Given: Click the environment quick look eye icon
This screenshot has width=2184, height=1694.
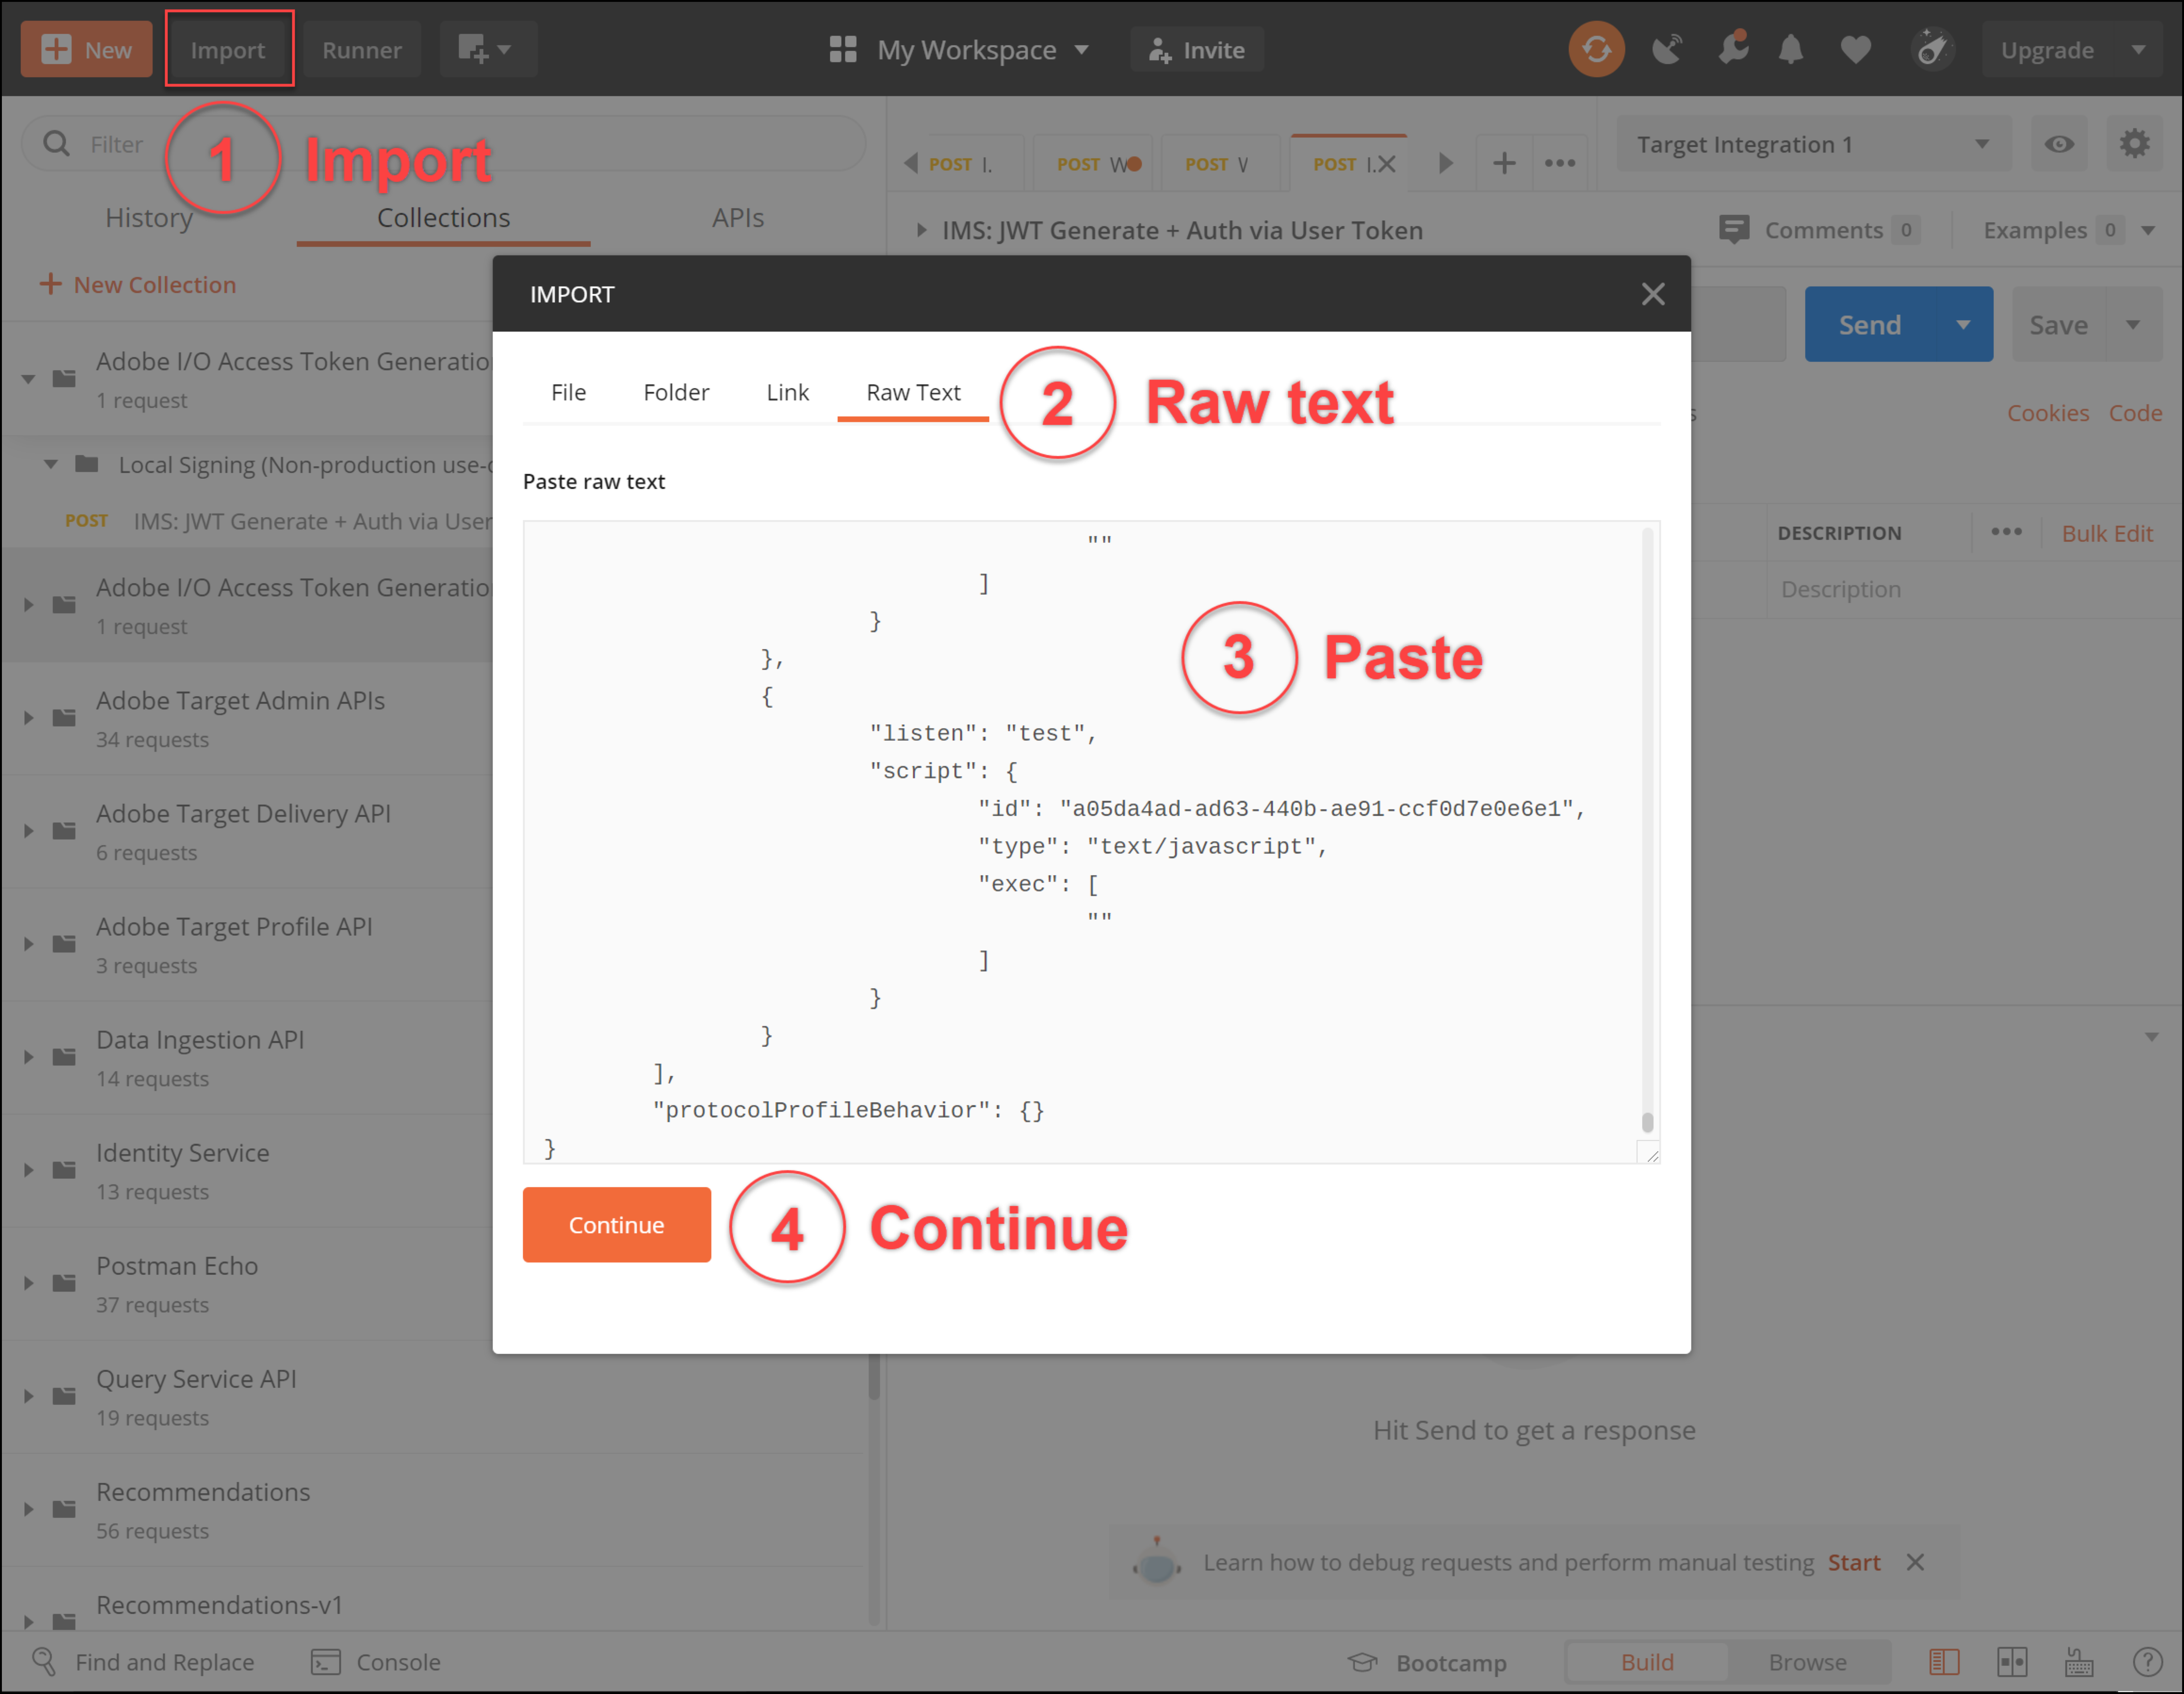Looking at the screenshot, I should point(2059,144).
